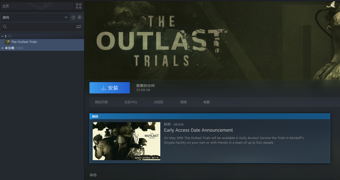
Task: Click Early Access Date Announcement headline
Action: pos(198,130)
